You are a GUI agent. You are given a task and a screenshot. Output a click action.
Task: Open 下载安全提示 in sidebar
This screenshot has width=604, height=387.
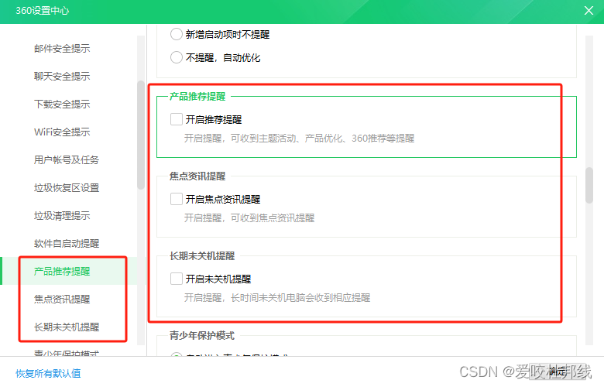62,104
